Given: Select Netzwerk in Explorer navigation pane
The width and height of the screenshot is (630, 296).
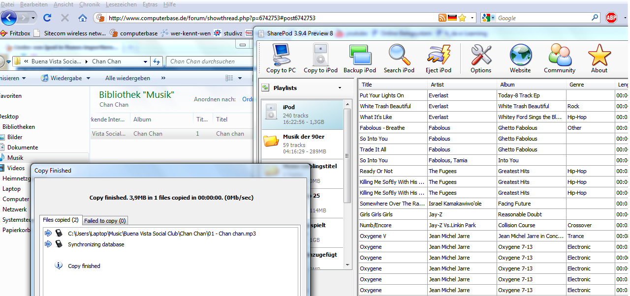Looking at the screenshot, I should [15, 209].
